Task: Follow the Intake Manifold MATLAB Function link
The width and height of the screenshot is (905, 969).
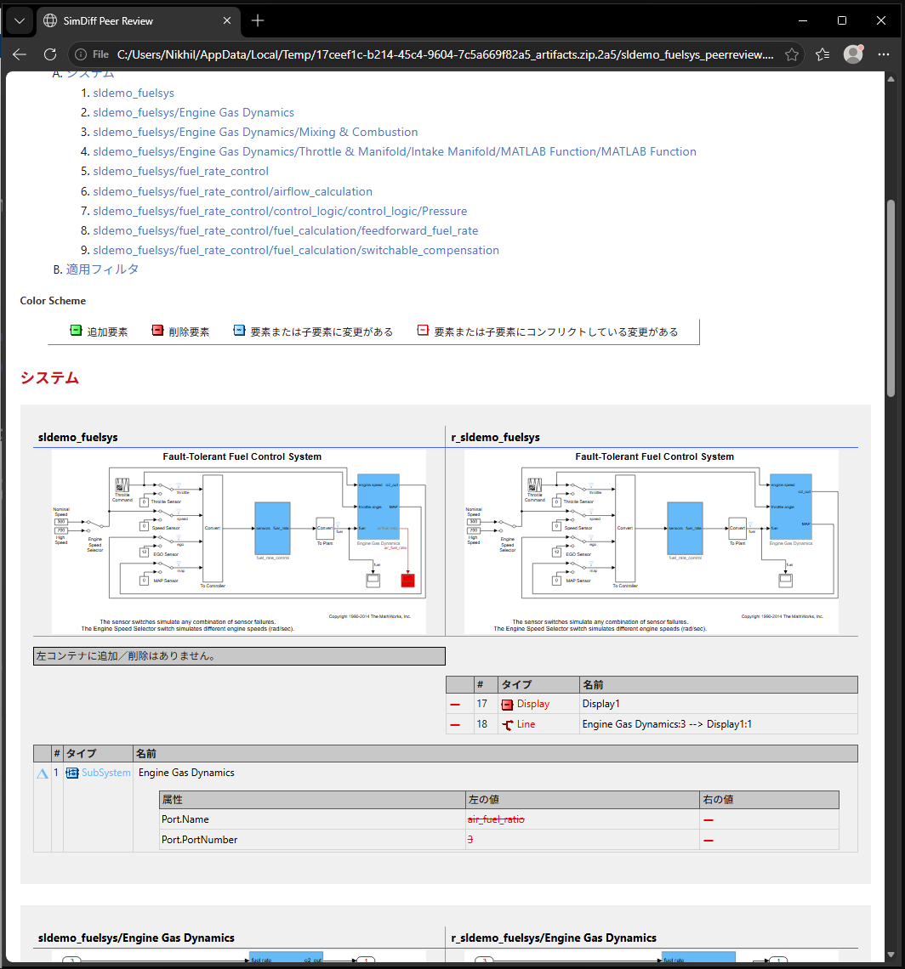Action: 395,151
